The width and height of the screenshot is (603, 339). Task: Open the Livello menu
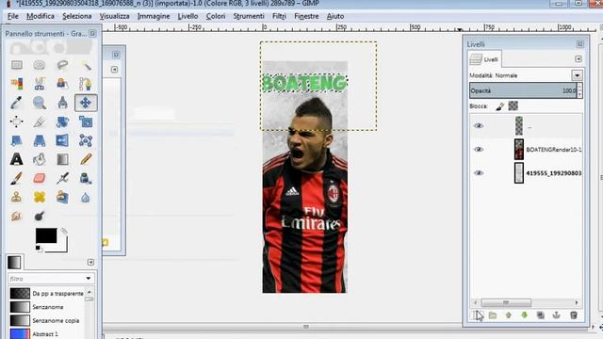coord(187,16)
